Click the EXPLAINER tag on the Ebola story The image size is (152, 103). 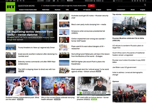pyautogui.click(x=57, y=99)
